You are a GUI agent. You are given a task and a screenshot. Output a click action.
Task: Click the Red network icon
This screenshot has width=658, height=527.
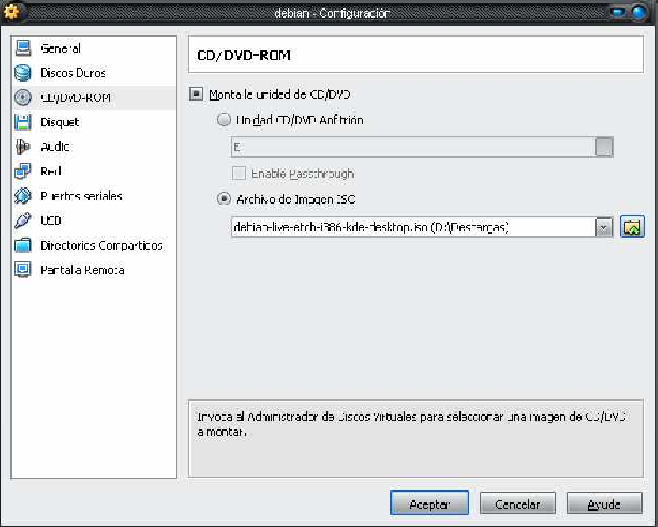(x=23, y=171)
